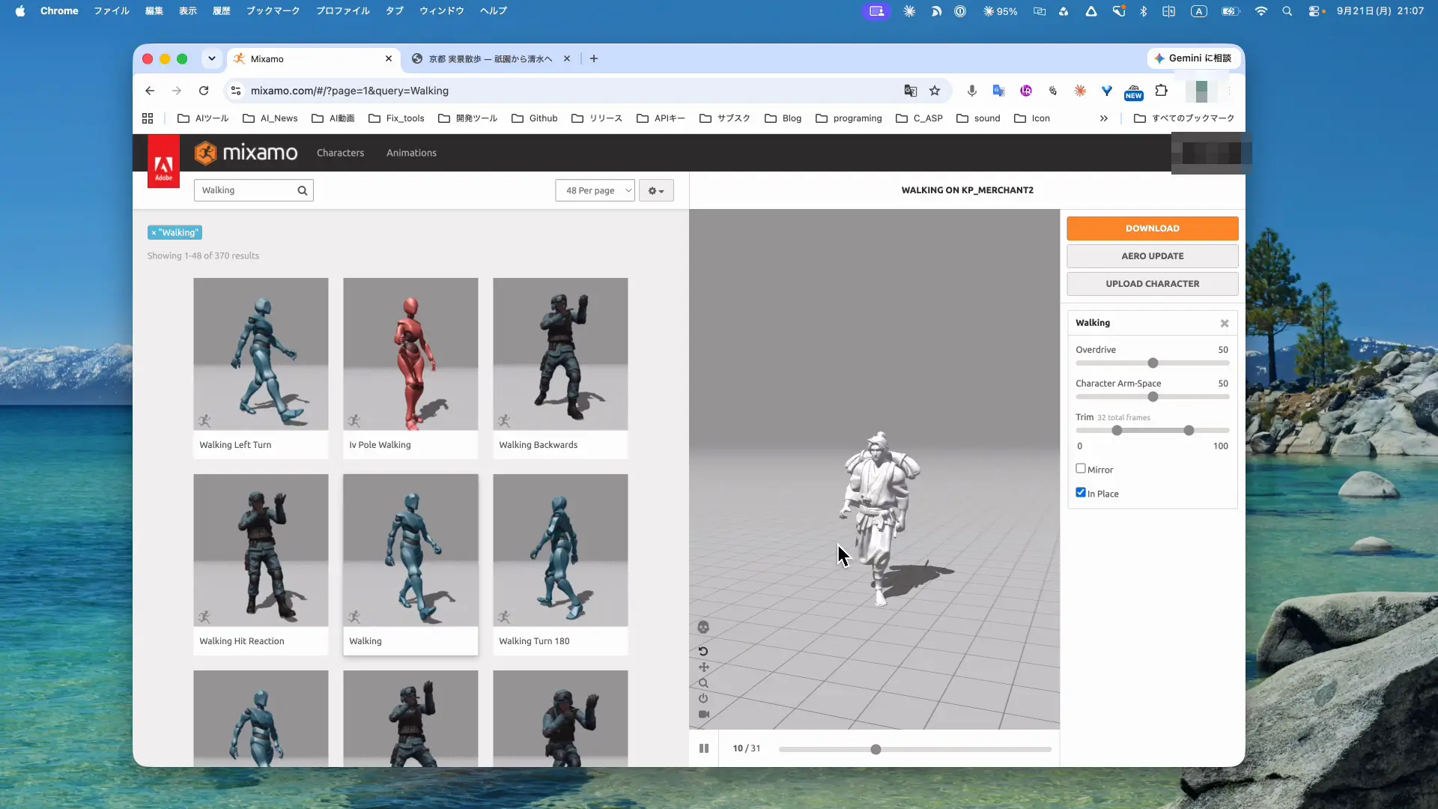Open the Chrome extensions puzzle icon

(x=1161, y=91)
